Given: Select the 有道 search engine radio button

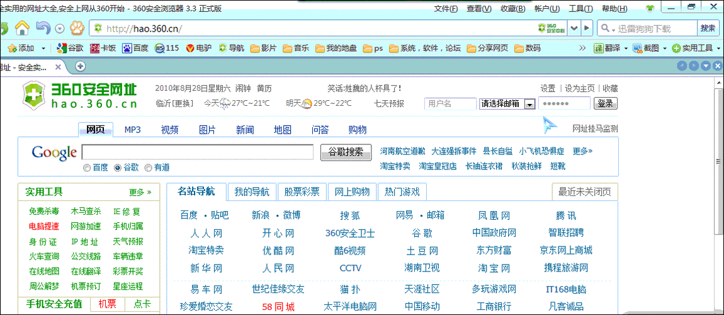Looking at the screenshot, I should point(148,168).
